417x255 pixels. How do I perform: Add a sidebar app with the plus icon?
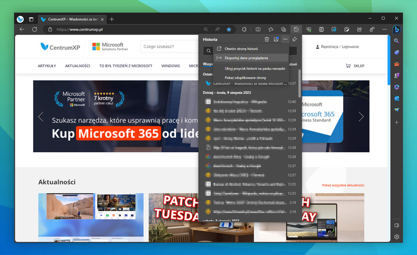pyautogui.click(x=396, y=122)
